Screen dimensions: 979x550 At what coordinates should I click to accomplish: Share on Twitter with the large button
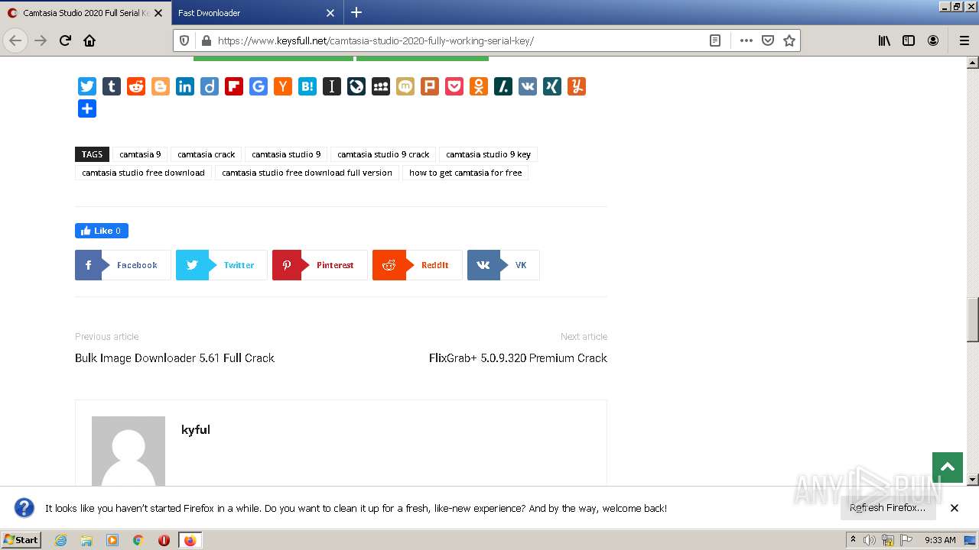coord(221,265)
